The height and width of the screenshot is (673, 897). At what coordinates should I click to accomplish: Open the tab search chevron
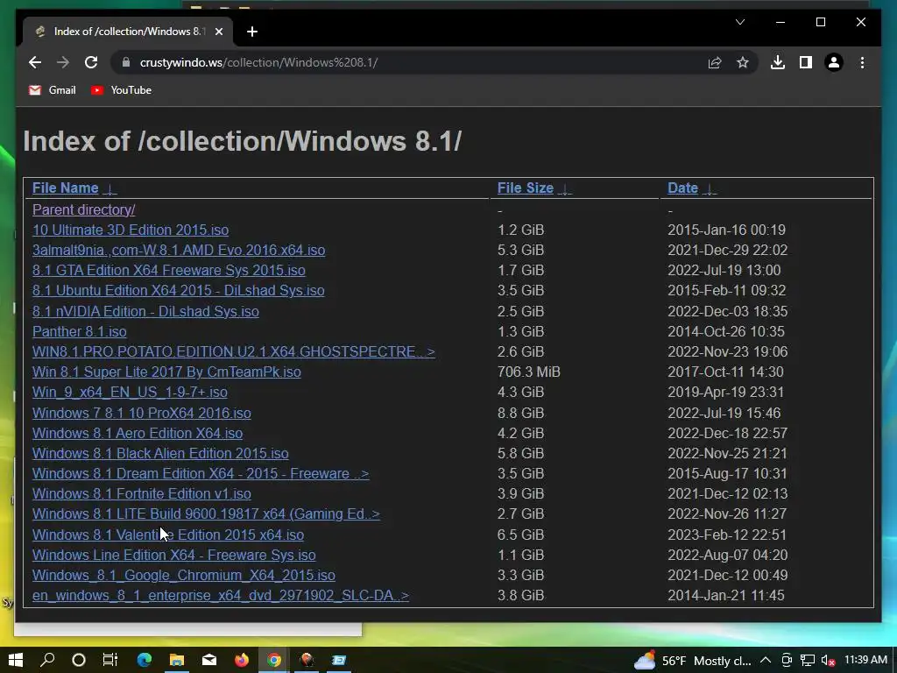pos(740,22)
